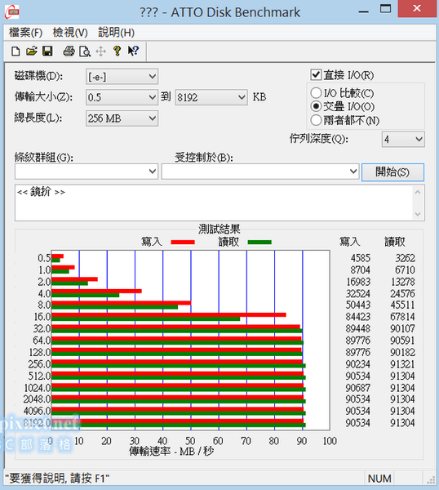Click the description scrollbar up arrow
The height and width of the screenshot is (490, 439).
click(418, 192)
